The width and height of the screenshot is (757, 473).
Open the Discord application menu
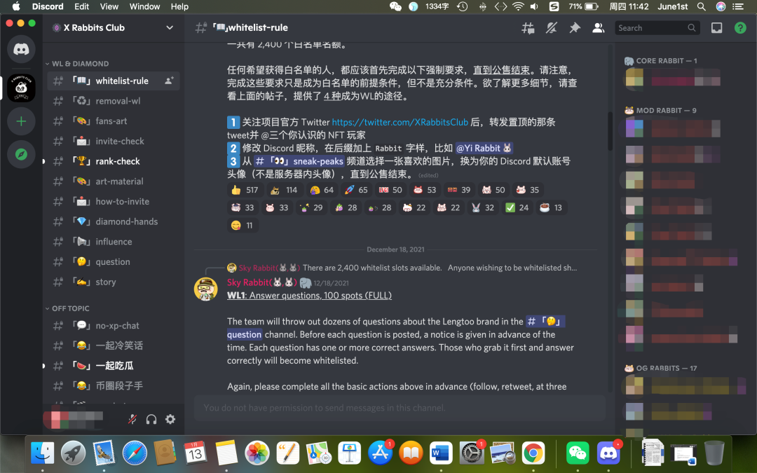[48, 6]
